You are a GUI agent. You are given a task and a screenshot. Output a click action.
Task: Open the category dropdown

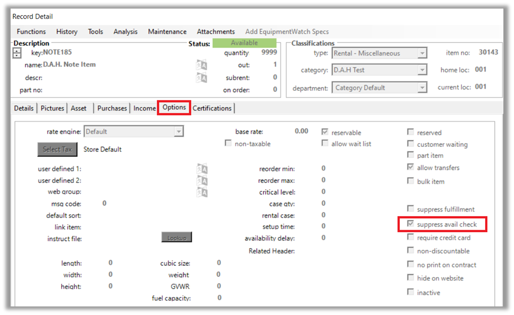pyautogui.click(x=422, y=71)
